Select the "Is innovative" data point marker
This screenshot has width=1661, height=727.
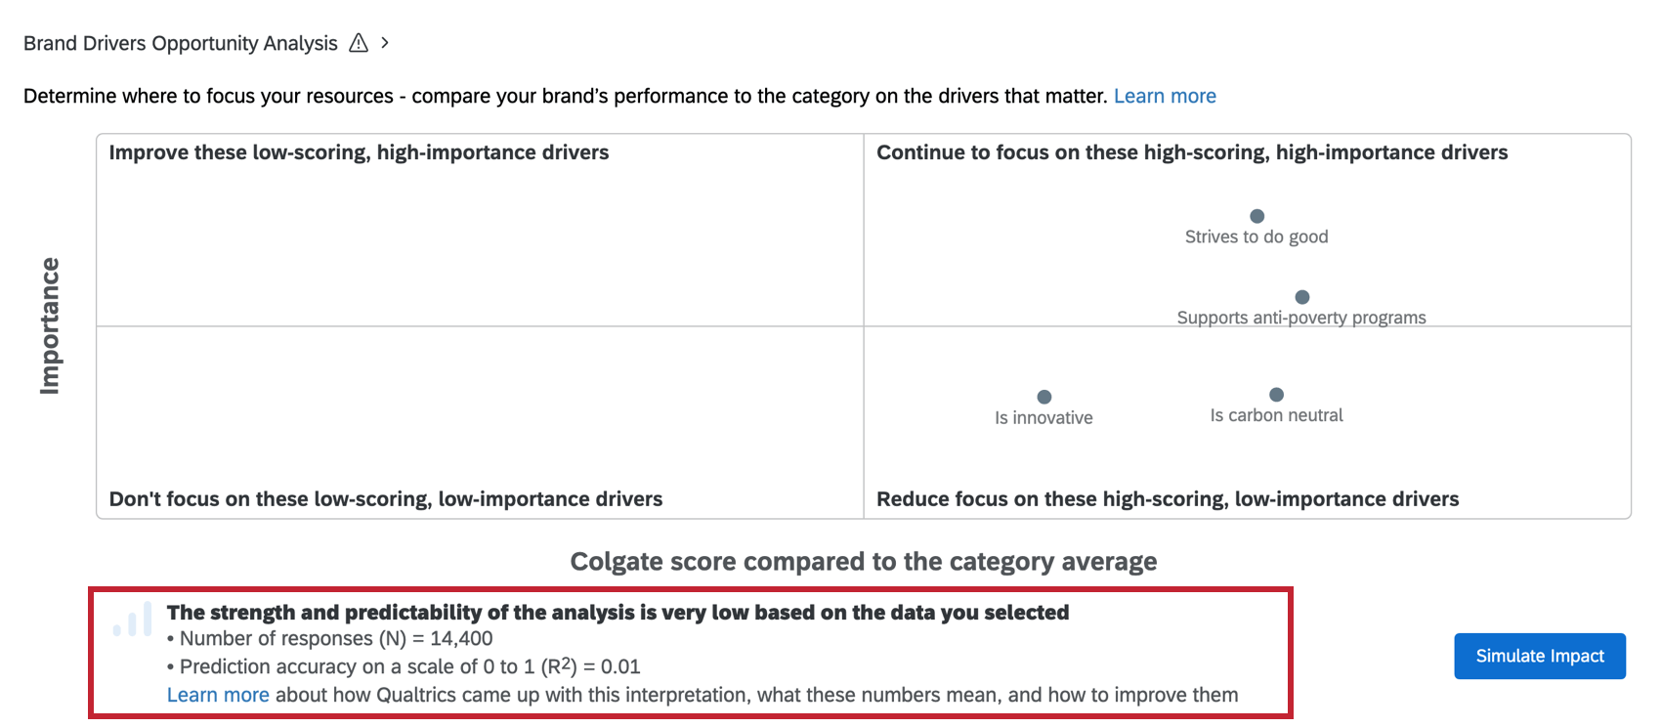1044,397
